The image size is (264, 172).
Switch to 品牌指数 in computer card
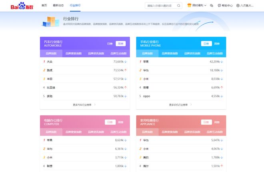pos(51,132)
